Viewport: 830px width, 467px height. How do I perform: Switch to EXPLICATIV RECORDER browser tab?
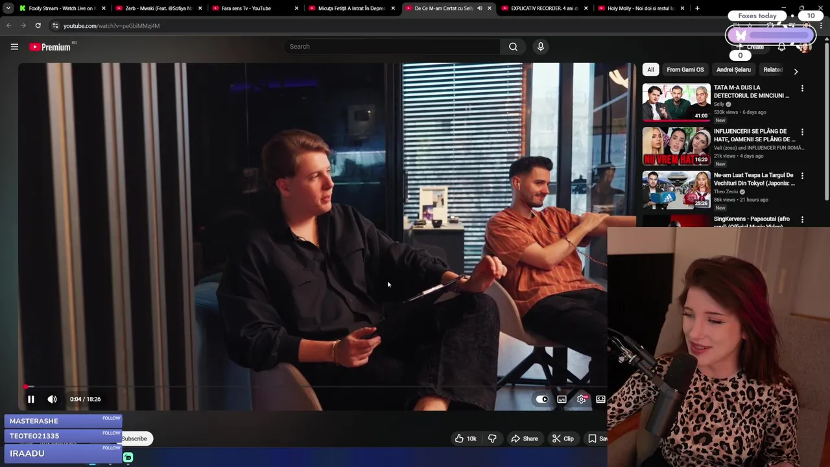pyautogui.click(x=543, y=8)
